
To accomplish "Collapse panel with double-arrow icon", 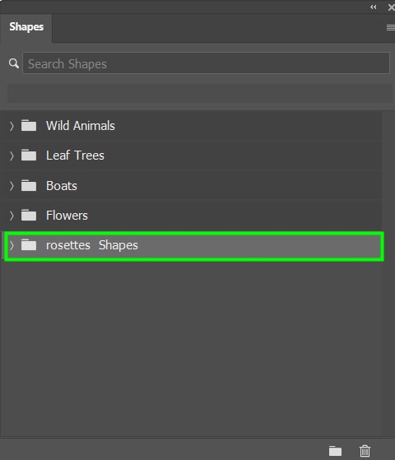I will click(x=373, y=7).
